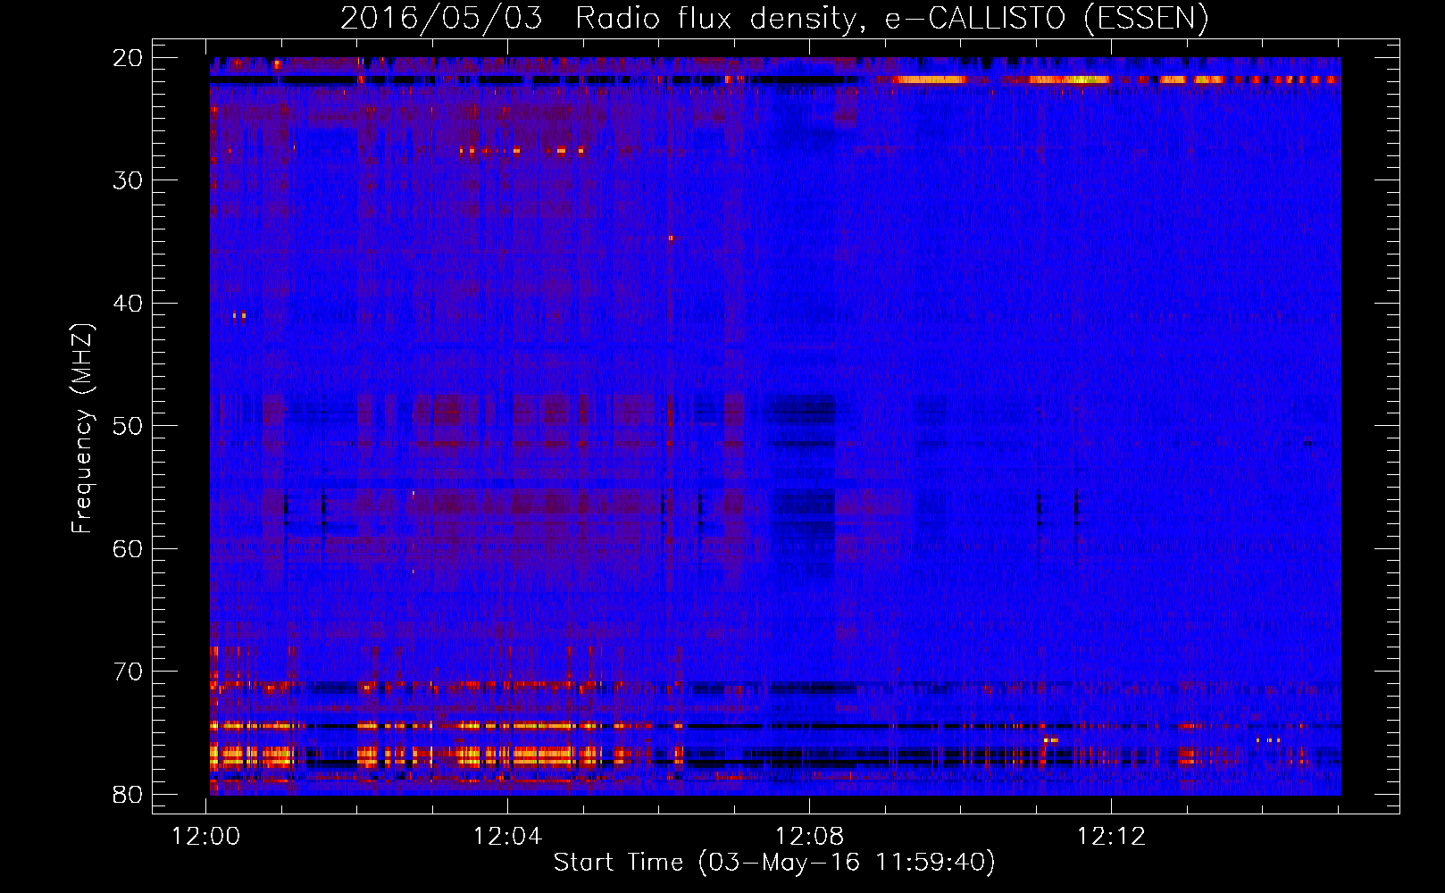Click the 12:04 time tick label

(x=507, y=837)
